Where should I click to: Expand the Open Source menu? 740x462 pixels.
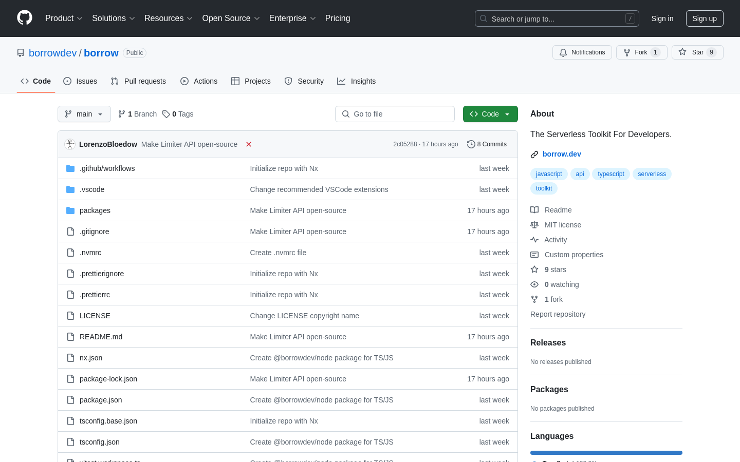[x=231, y=18]
